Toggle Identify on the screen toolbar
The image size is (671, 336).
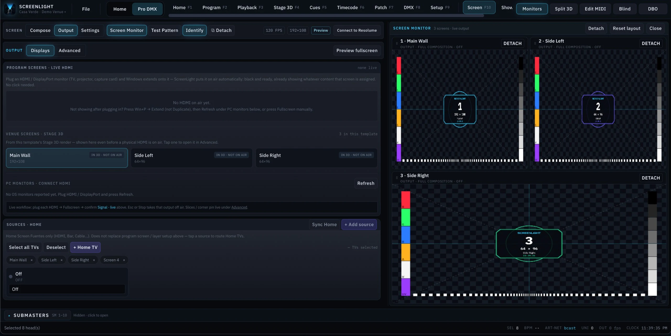pos(194,30)
